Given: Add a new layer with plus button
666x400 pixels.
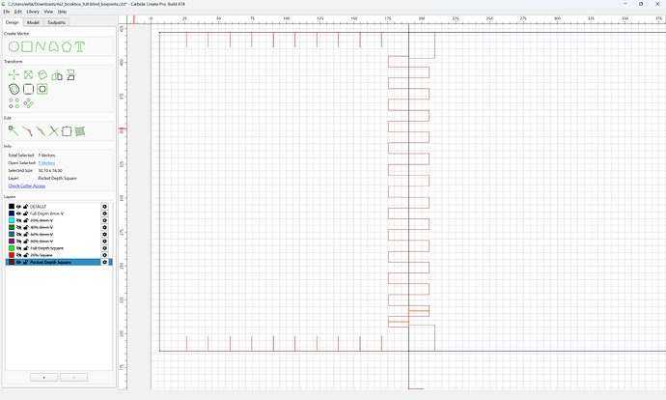Looking at the screenshot, I should (44, 378).
